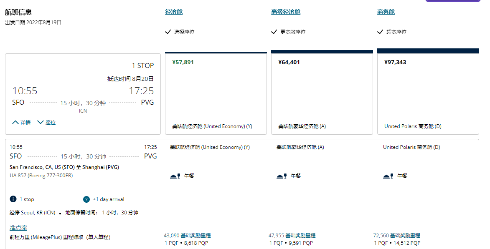Click the UA 857 (Boeing 777-300ER) text
This screenshot has height=249, width=490.
pyautogui.click(x=41, y=176)
